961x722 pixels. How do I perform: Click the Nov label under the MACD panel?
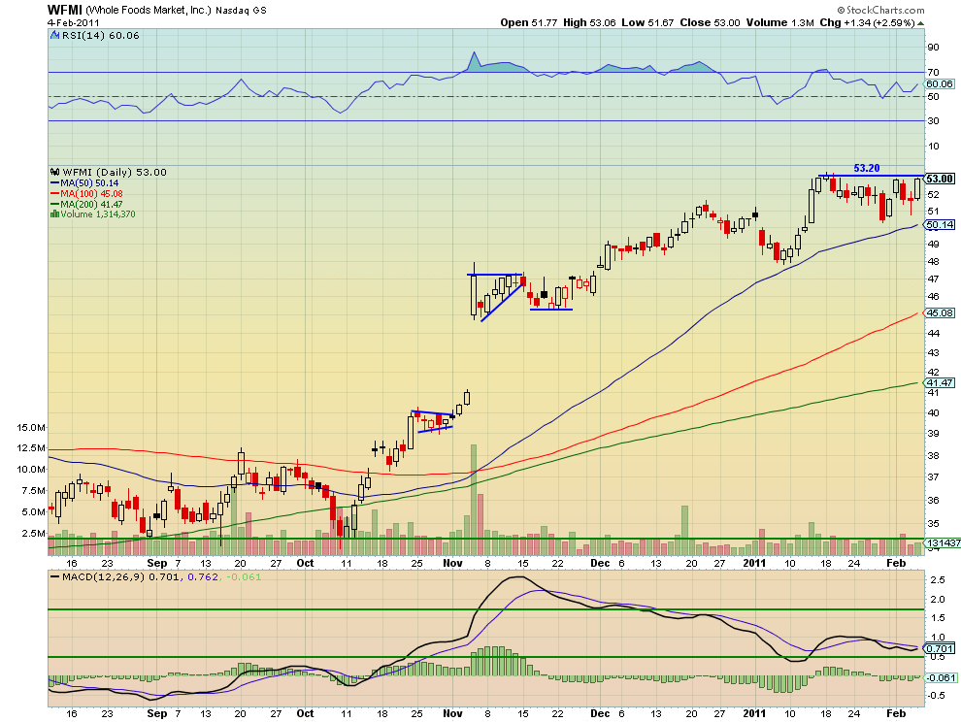[x=452, y=713]
